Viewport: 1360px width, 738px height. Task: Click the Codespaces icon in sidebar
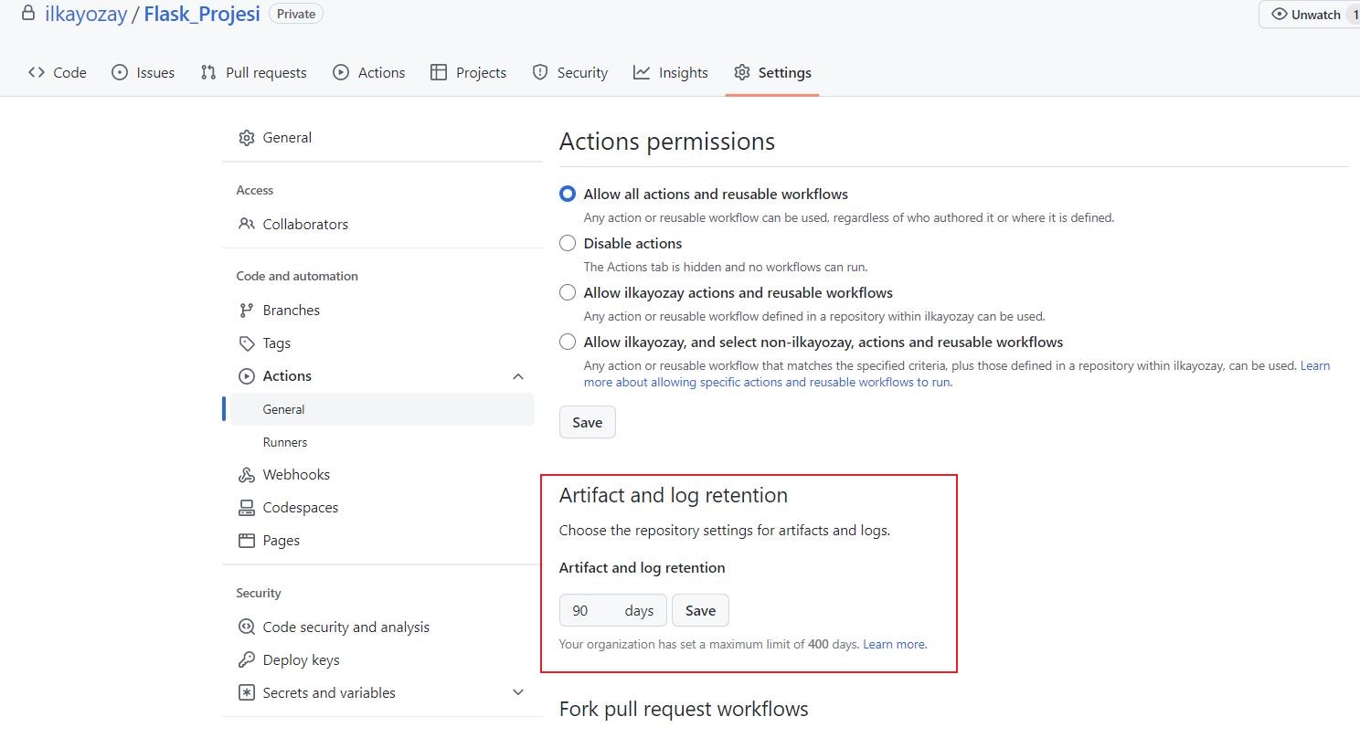coord(246,508)
